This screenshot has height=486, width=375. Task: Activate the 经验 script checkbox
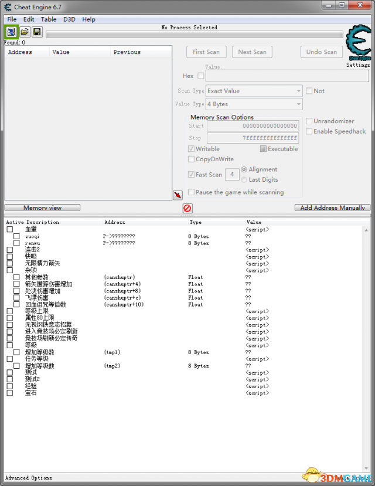point(9,386)
